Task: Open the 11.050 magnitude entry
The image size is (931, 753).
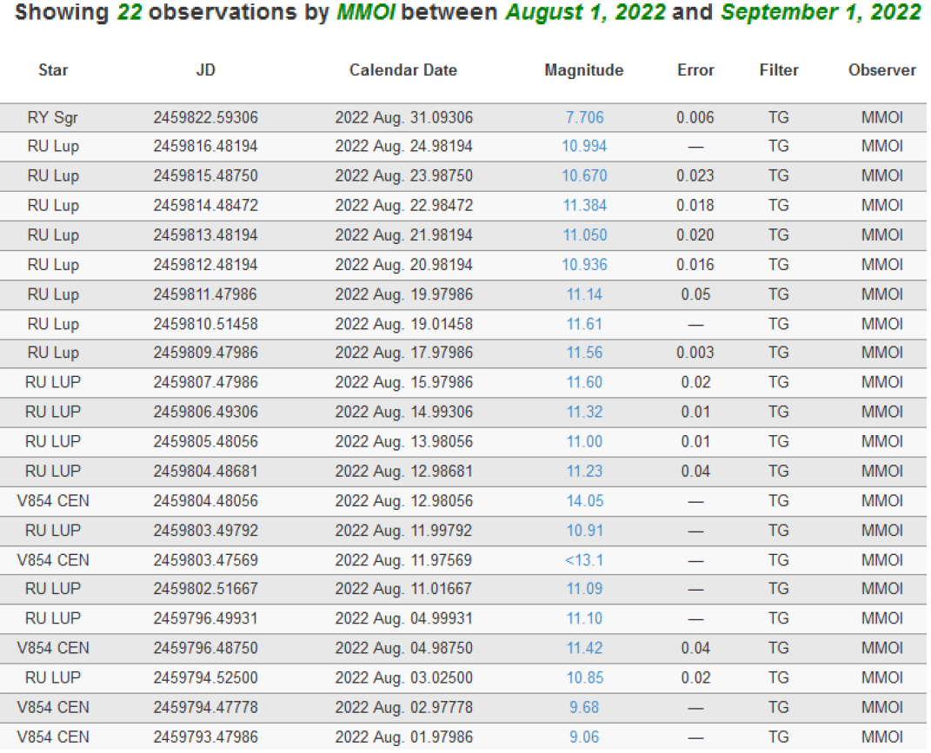Action: 584,235
